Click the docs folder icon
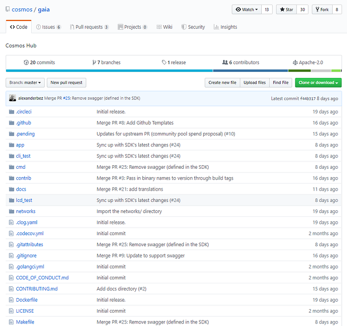The height and width of the screenshot is (326, 347). [11, 189]
